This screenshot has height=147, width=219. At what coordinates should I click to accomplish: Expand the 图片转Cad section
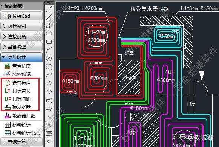point(21,16)
